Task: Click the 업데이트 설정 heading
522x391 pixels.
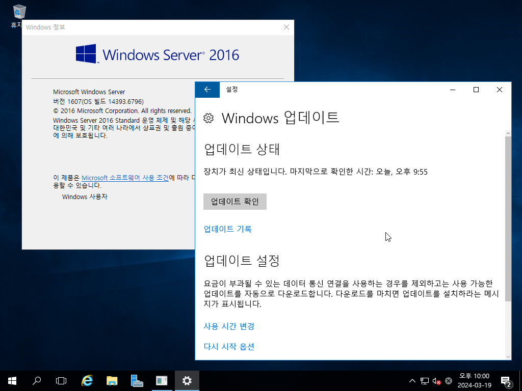Action: tap(242, 261)
